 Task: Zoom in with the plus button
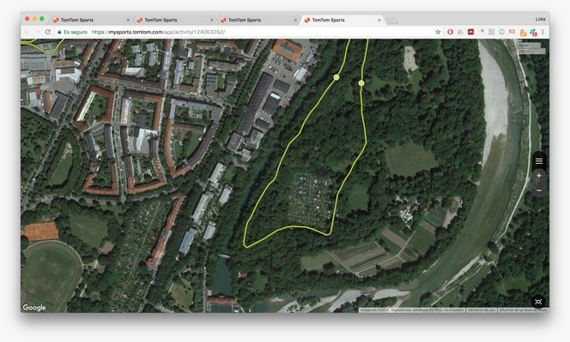coord(539,176)
